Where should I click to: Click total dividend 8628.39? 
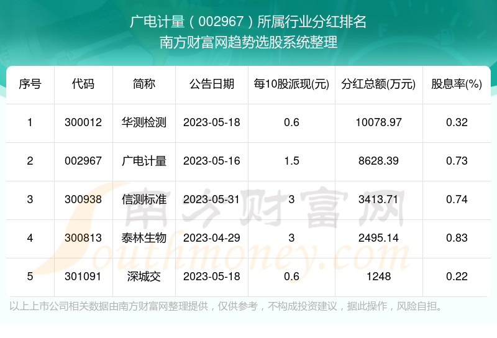378,161
